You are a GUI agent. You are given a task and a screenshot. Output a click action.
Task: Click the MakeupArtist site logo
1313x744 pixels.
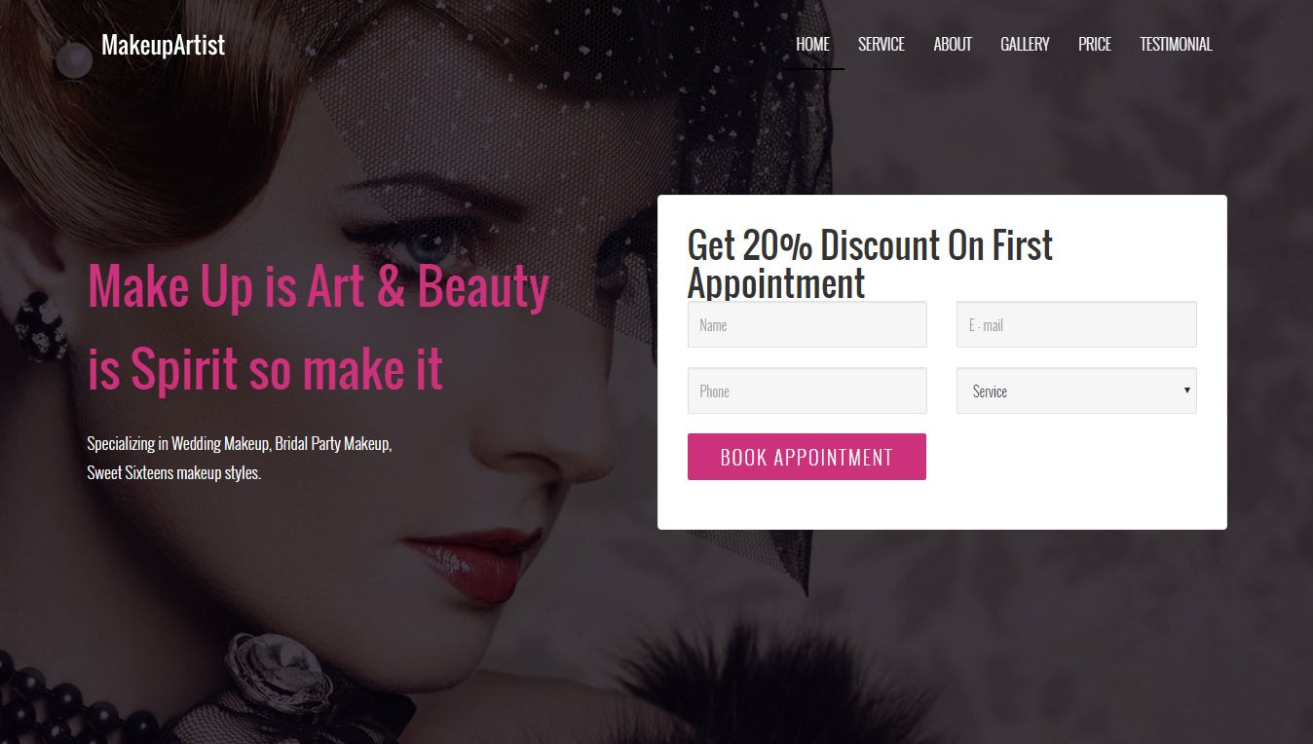pos(163,45)
